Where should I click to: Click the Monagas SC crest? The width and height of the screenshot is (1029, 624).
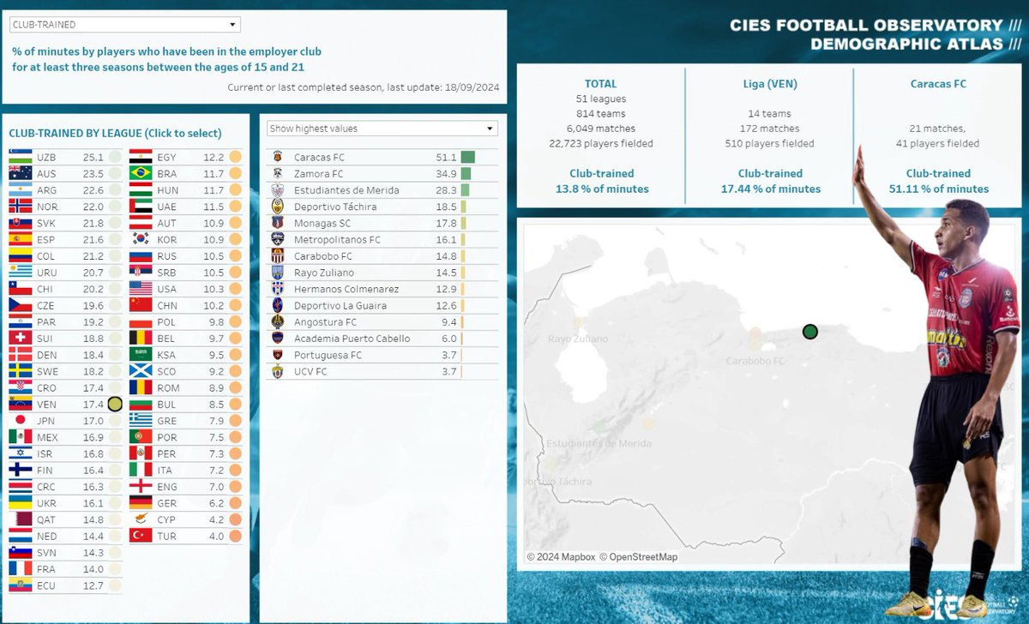(x=277, y=223)
